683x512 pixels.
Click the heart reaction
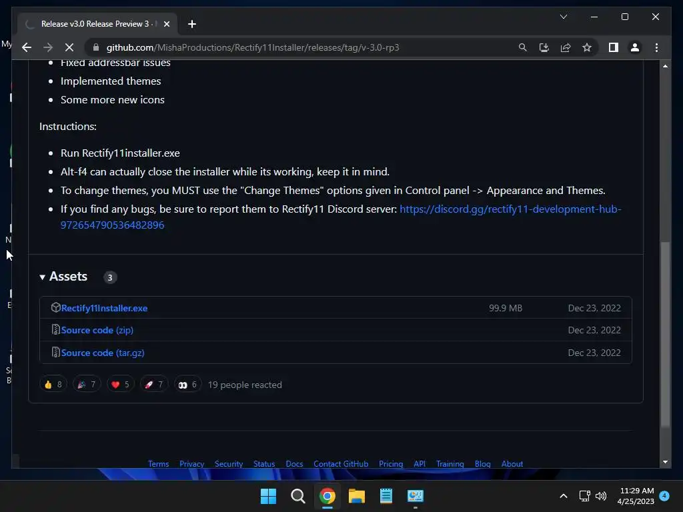120,385
